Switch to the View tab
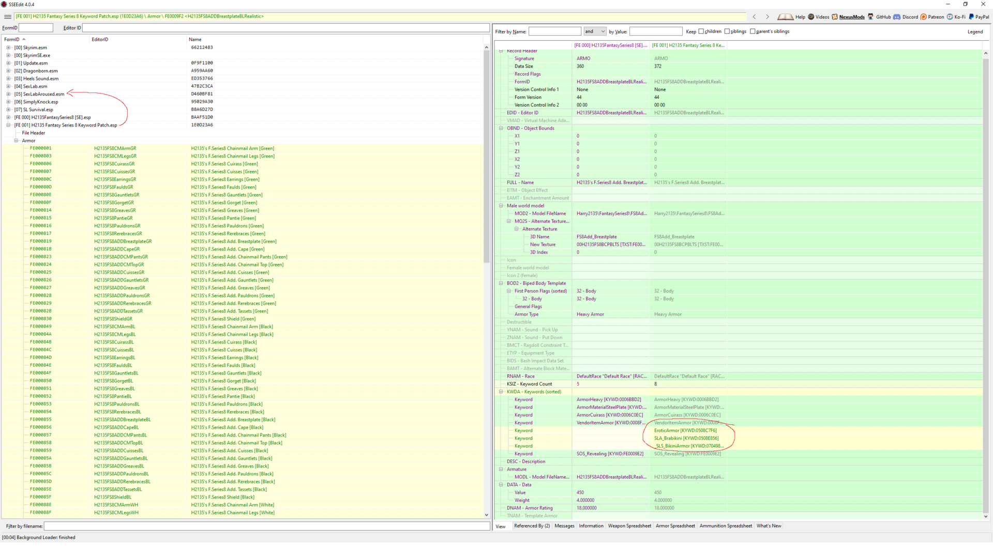993x558 pixels. (x=501, y=526)
